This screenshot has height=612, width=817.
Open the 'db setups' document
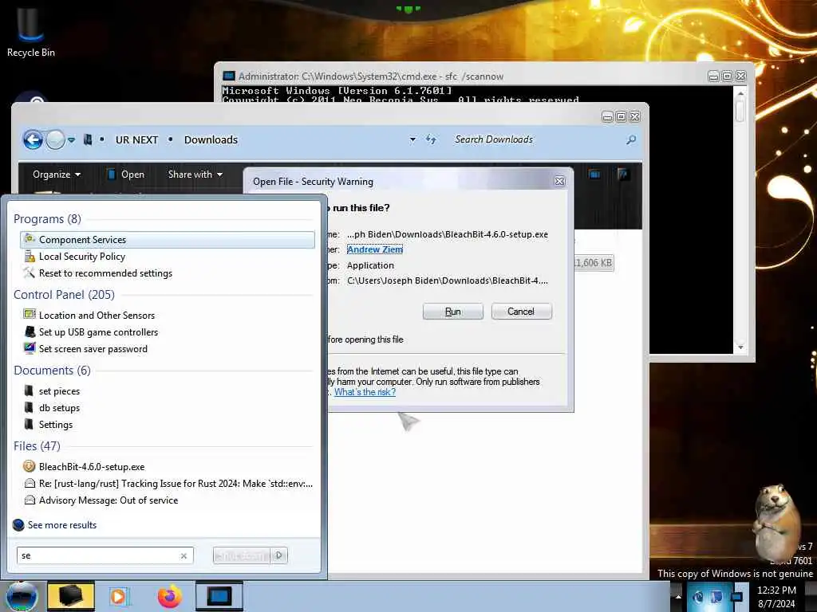pos(168,407)
